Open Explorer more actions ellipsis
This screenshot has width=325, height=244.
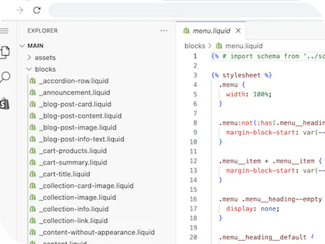(163, 30)
